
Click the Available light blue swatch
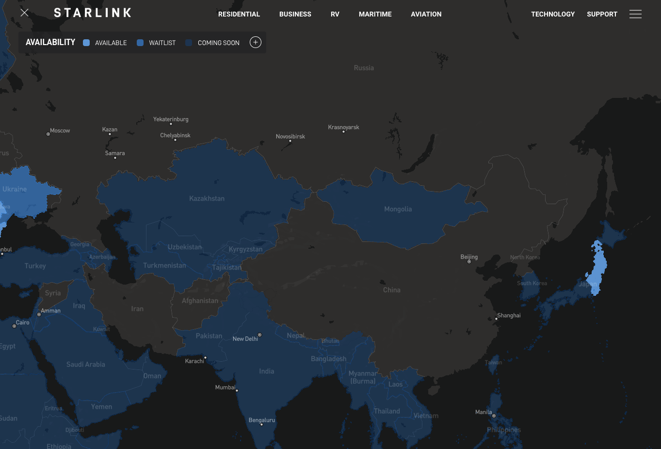(86, 43)
